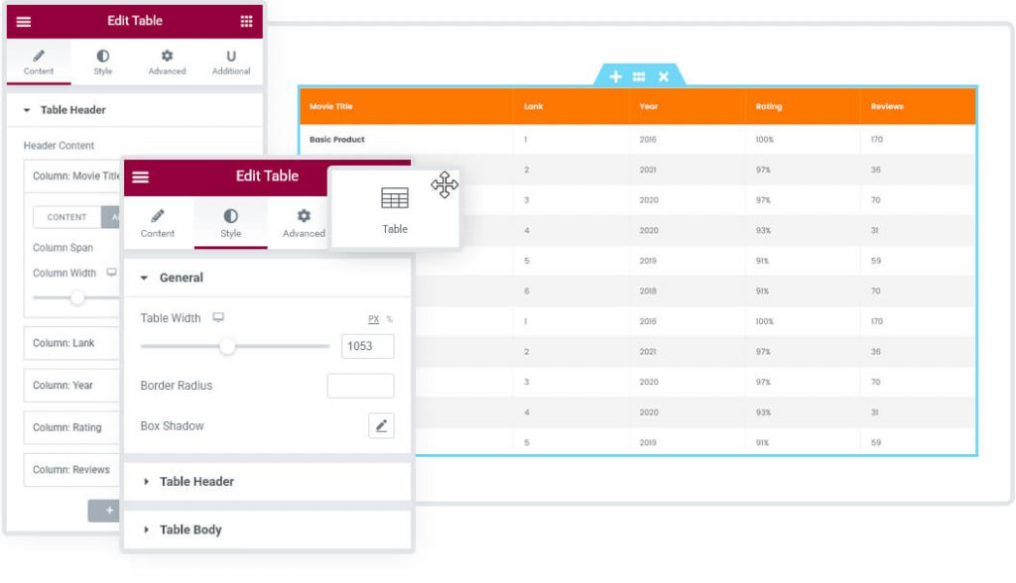This screenshot has height=583, width=1016.
Task: Switch the Table Width unit to percent
Action: tap(389, 318)
